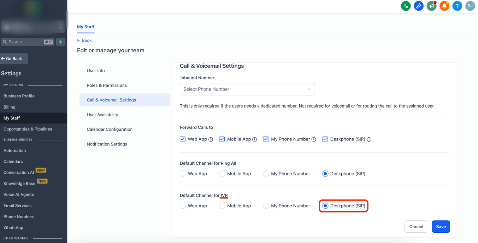478x243 pixels.
Task: Open the Select Phone Number dropdown
Action: point(247,89)
